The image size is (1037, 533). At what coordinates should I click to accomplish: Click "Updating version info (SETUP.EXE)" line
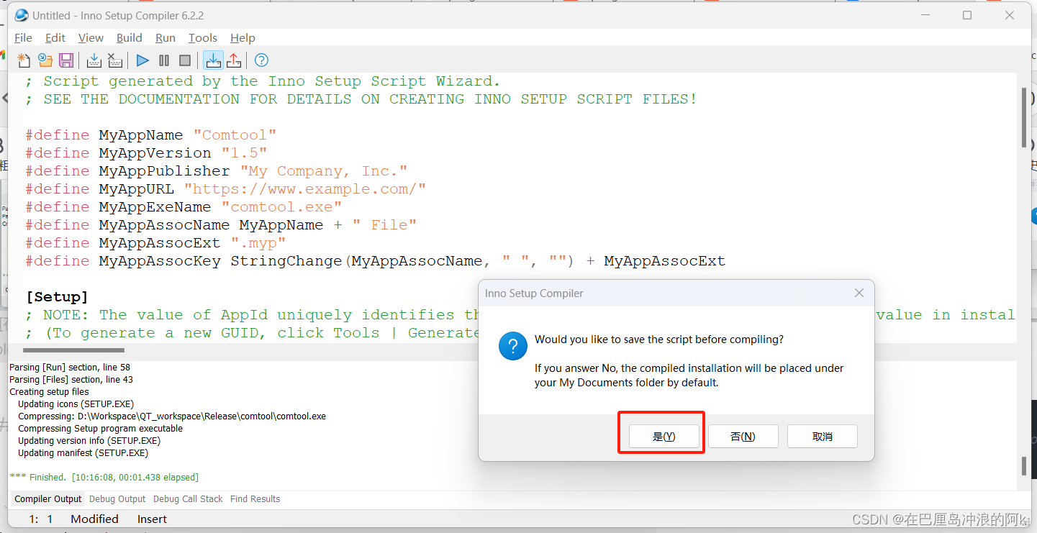89,440
